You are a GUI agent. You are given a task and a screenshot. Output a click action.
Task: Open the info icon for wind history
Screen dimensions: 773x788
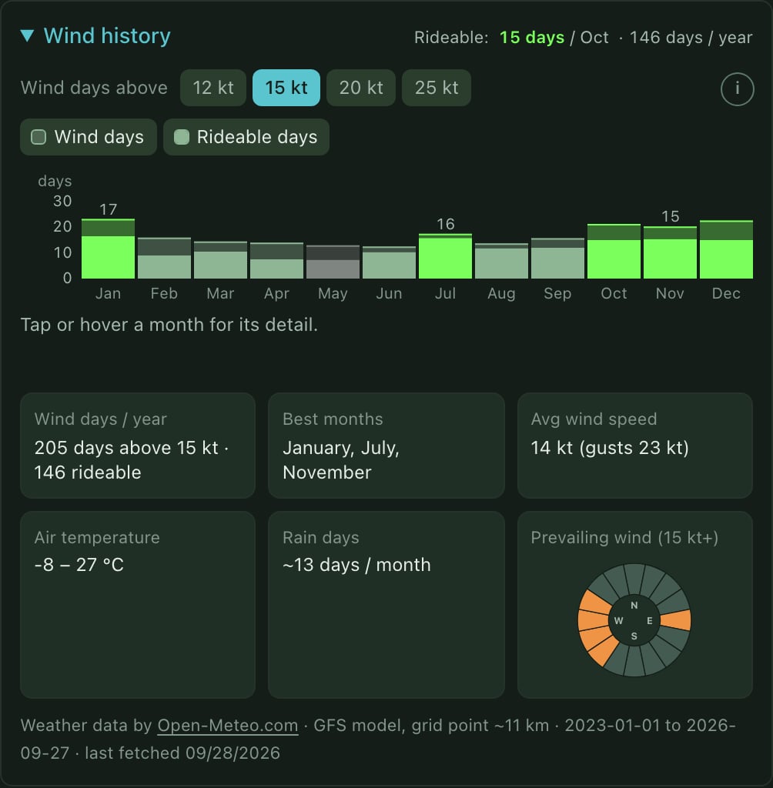click(x=737, y=89)
